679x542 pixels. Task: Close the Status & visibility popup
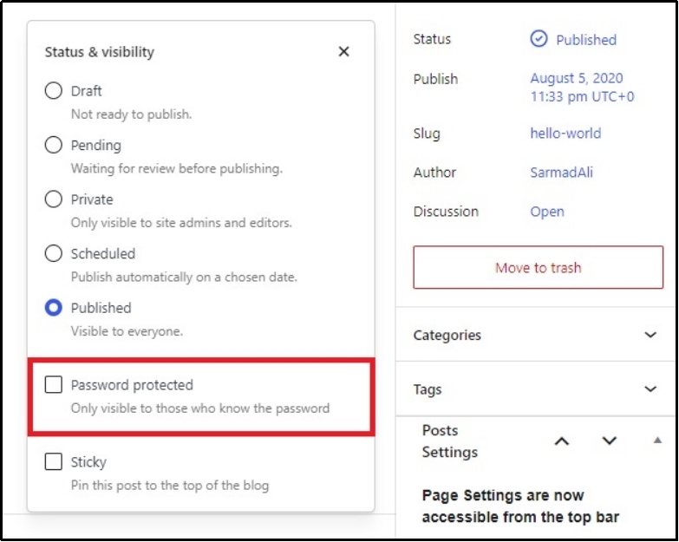(x=343, y=52)
